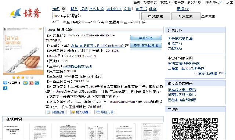Switch to the 学位论文 search tab
This screenshot has height=140, width=235.
pyautogui.click(x=97, y=9)
